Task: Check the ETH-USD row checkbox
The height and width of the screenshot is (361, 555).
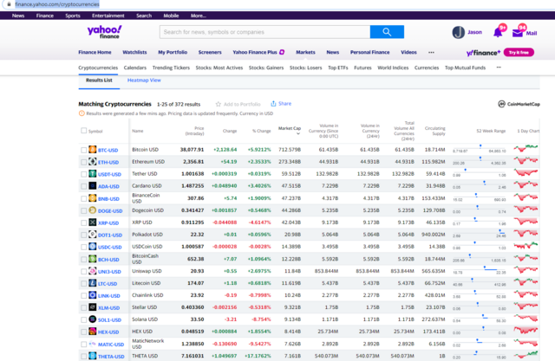Action: (83, 162)
